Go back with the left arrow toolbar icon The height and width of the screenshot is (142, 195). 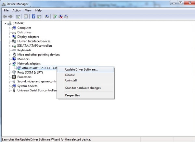(x=5, y=17)
